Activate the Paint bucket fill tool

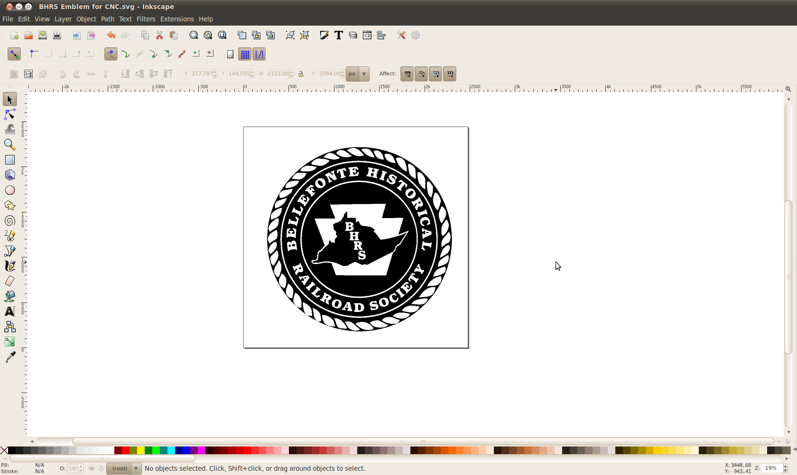click(x=10, y=296)
